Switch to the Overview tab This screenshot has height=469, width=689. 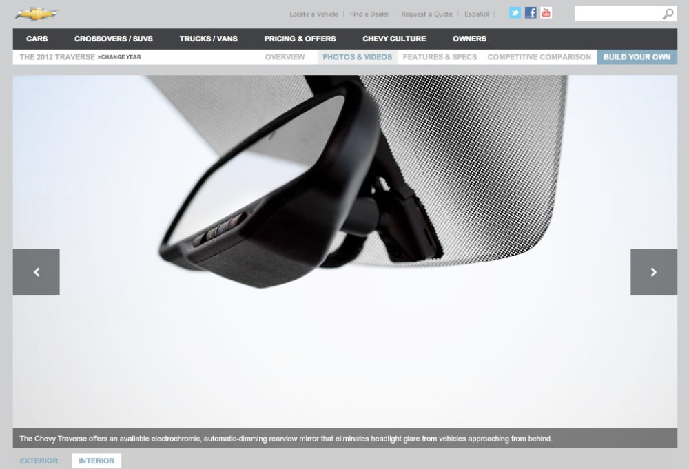(x=285, y=57)
